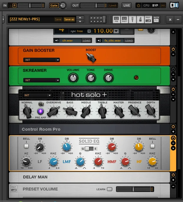Image resolution: width=183 pixels, height=202 pixels.
Task: Toggle the LF Bell checkbox in Solid EQ
Action: pyautogui.click(x=26, y=146)
